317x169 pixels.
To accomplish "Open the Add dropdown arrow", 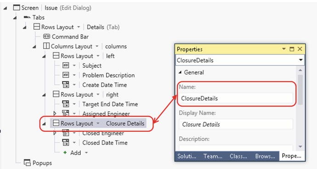I will pos(86,153).
